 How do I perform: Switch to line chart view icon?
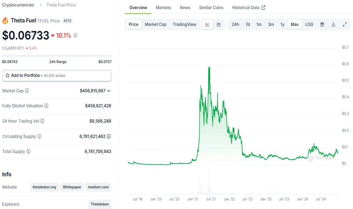click(207, 24)
